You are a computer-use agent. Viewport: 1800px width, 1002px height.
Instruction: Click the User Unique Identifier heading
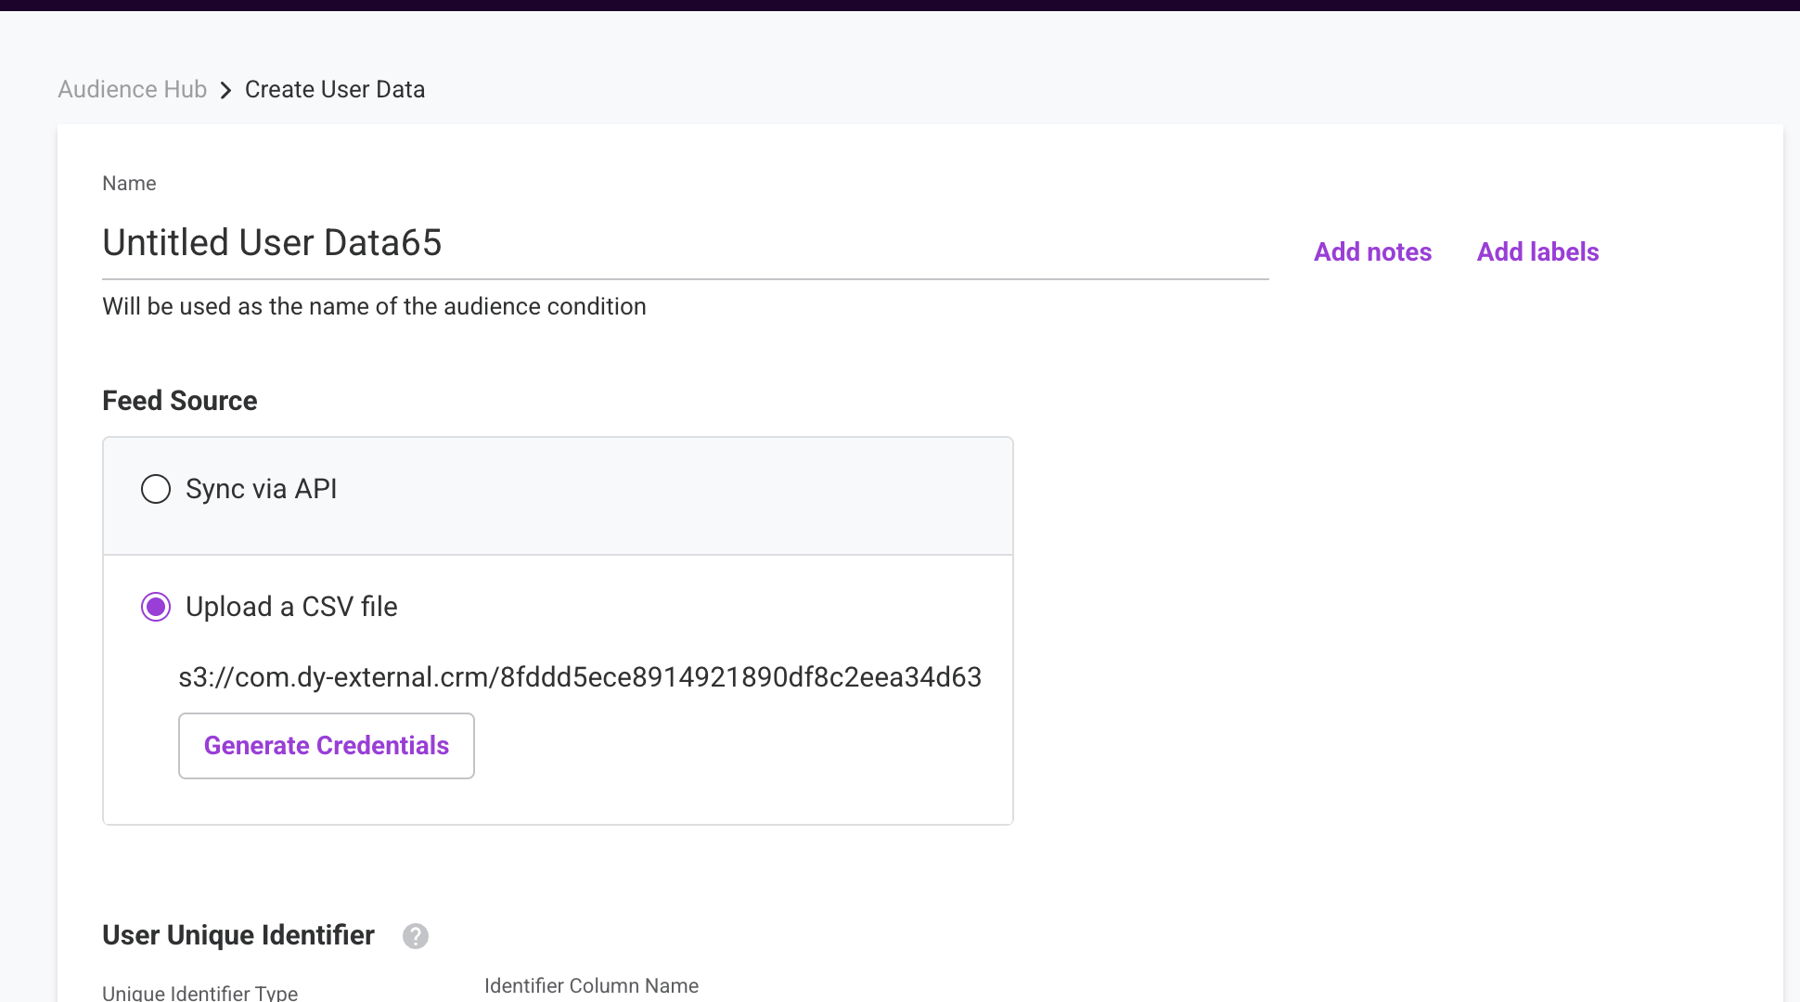click(238, 935)
